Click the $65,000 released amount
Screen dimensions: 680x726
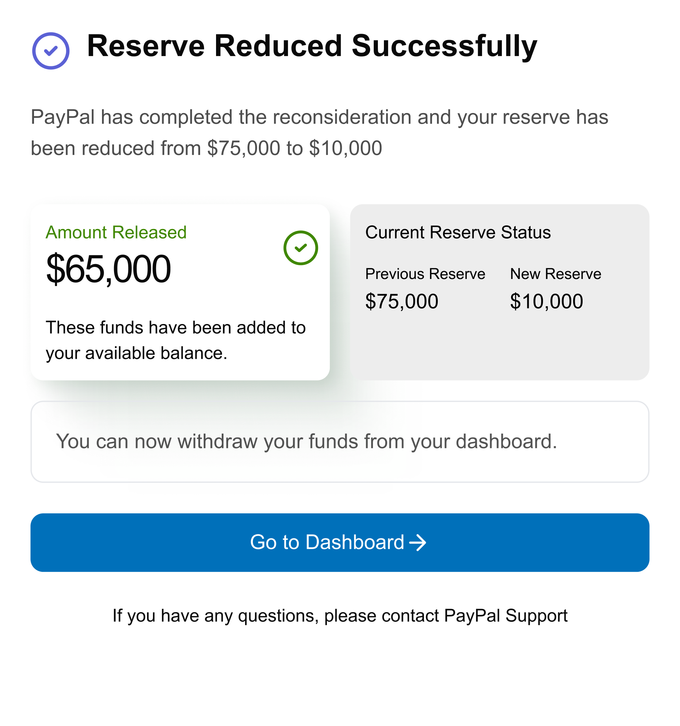pos(108,269)
